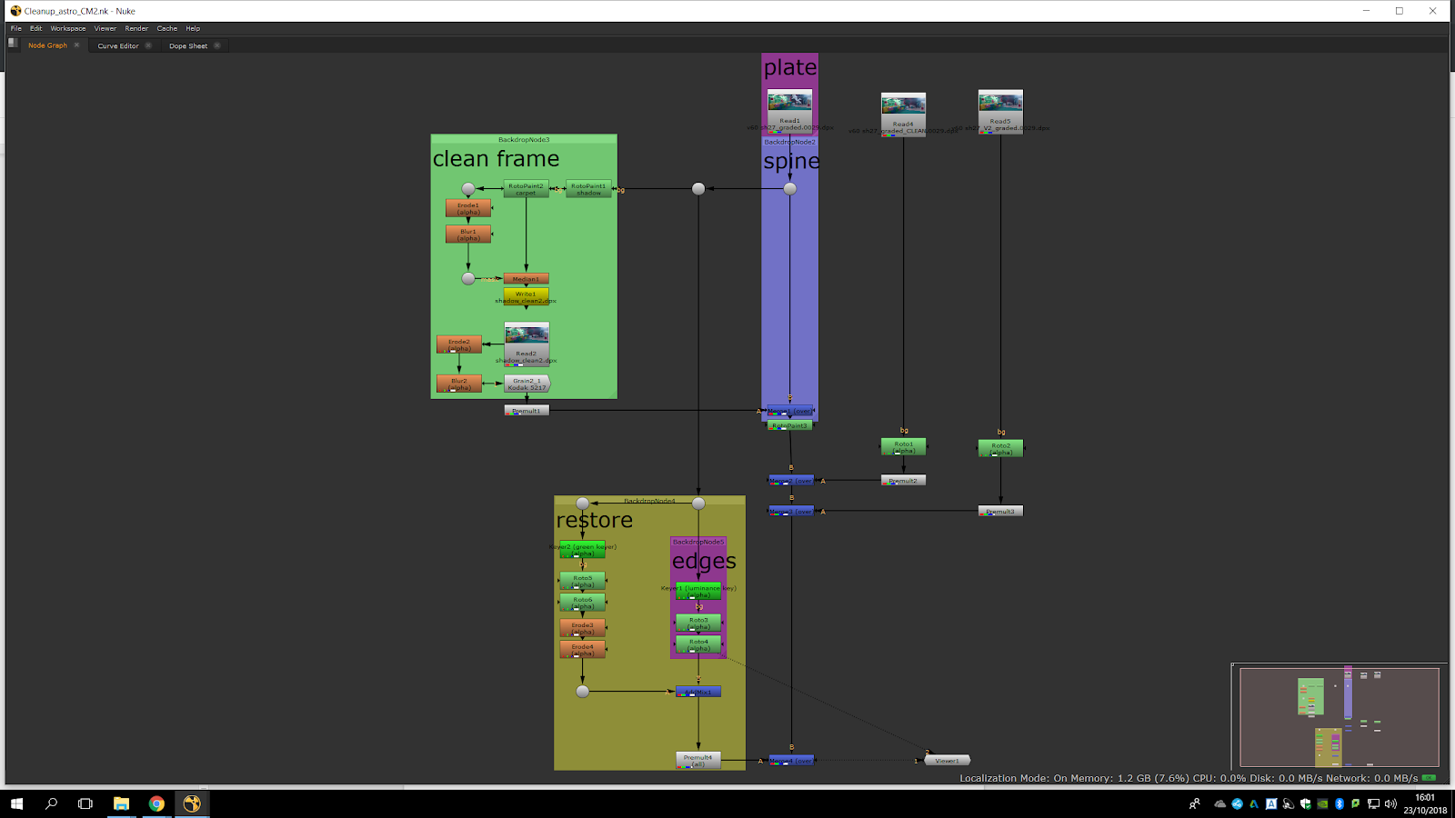Click the Erode1 alpha node
Viewport: 1455px width, 818px height.
coord(468,208)
